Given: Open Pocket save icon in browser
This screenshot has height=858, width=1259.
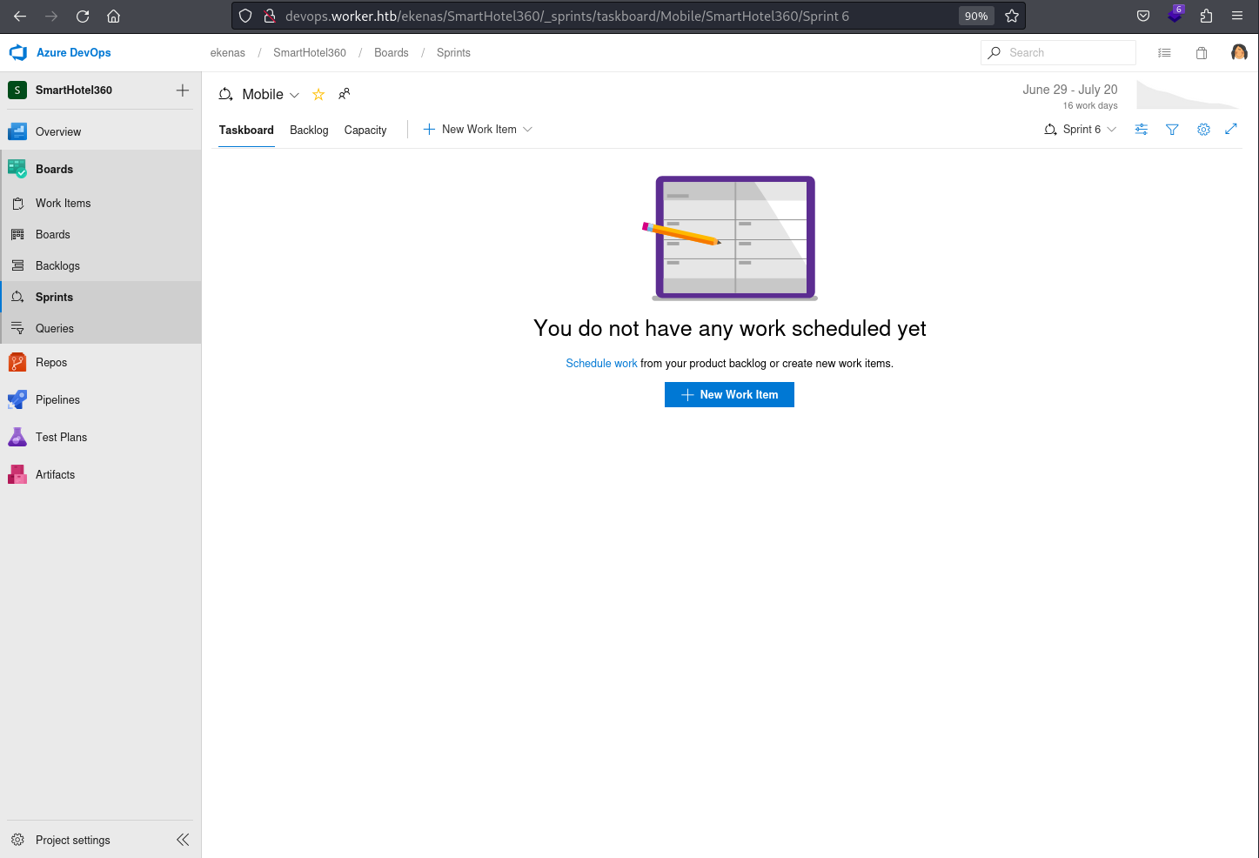Looking at the screenshot, I should tap(1143, 16).
